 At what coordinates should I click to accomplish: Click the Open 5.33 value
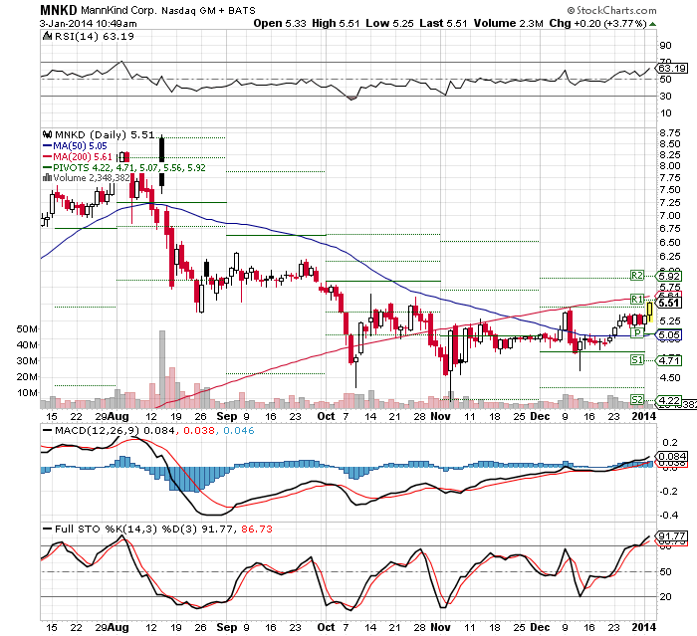[280, 23]
